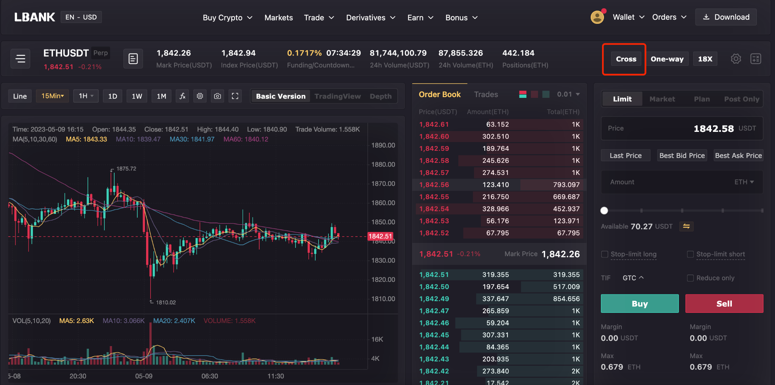Open the hamburger menu beside ETHUSDT
775x385 pixels.
tap(20, 59)
